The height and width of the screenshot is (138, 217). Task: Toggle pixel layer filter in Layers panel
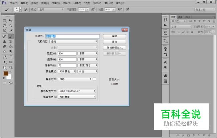click(190, 21)
